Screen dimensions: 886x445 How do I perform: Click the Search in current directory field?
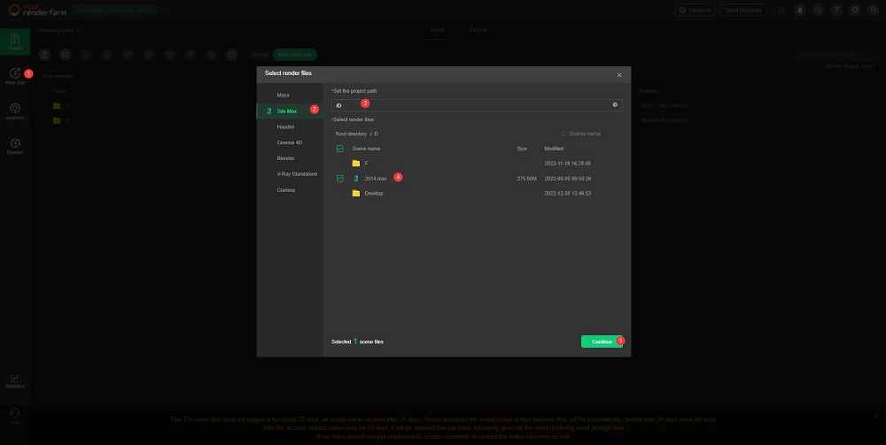[835, 55]
